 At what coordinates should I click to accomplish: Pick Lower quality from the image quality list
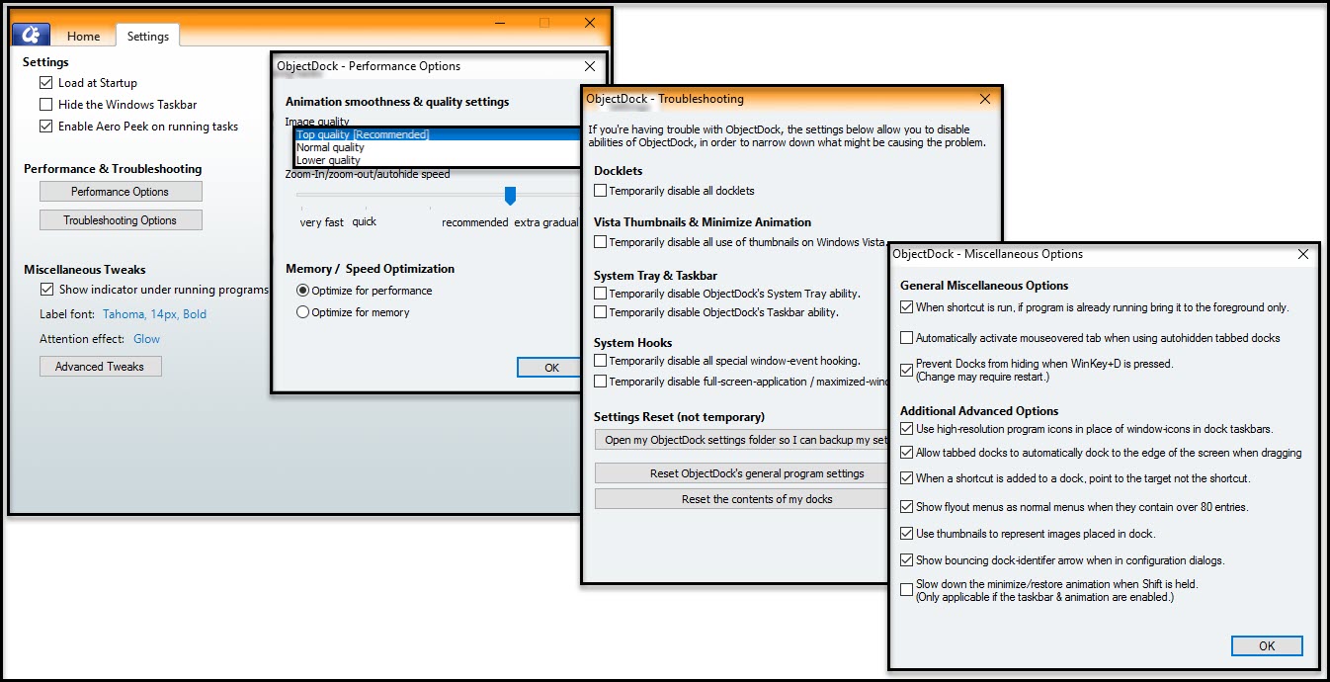[438, 160]
